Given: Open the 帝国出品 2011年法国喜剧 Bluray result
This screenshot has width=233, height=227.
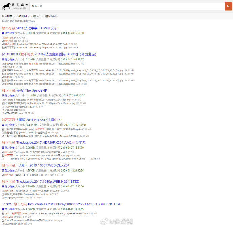Looking at the screenshot, I should [x=49, y=54].
